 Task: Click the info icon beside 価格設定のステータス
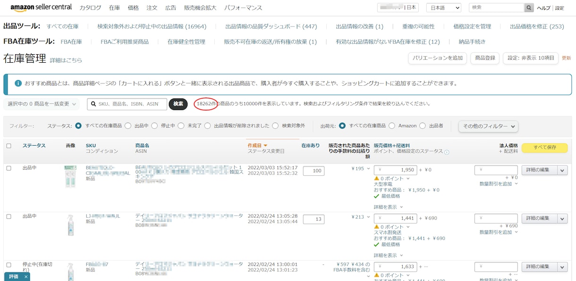pyautogui.click(x=447, y=152)
